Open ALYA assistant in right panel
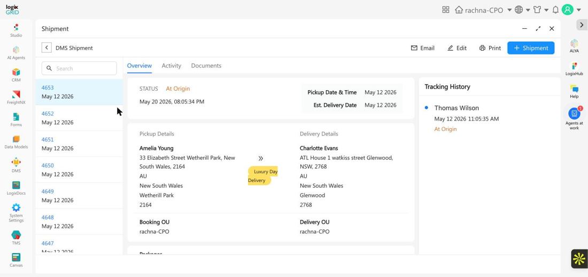Viewport: 588px width, 277px height. (574, 46)
